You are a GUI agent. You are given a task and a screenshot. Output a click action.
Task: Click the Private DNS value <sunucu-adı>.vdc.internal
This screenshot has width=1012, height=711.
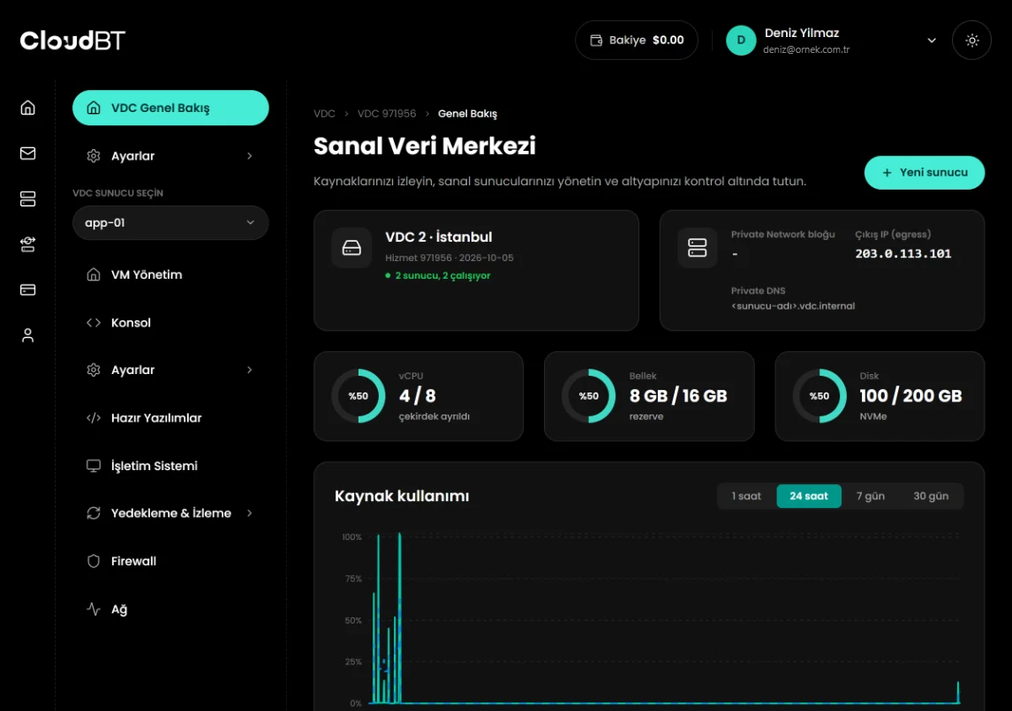coord(793,306)
